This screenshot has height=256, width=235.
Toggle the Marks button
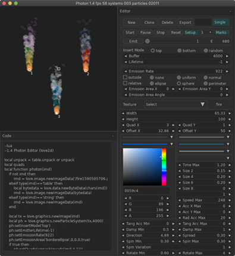click(x=222, y=32)
